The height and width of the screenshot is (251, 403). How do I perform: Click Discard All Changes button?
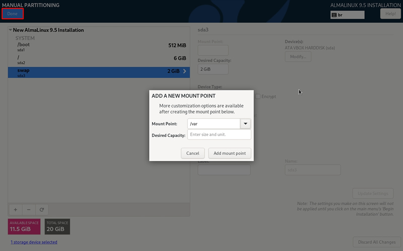pyautogui.click(x=377, y=242)
